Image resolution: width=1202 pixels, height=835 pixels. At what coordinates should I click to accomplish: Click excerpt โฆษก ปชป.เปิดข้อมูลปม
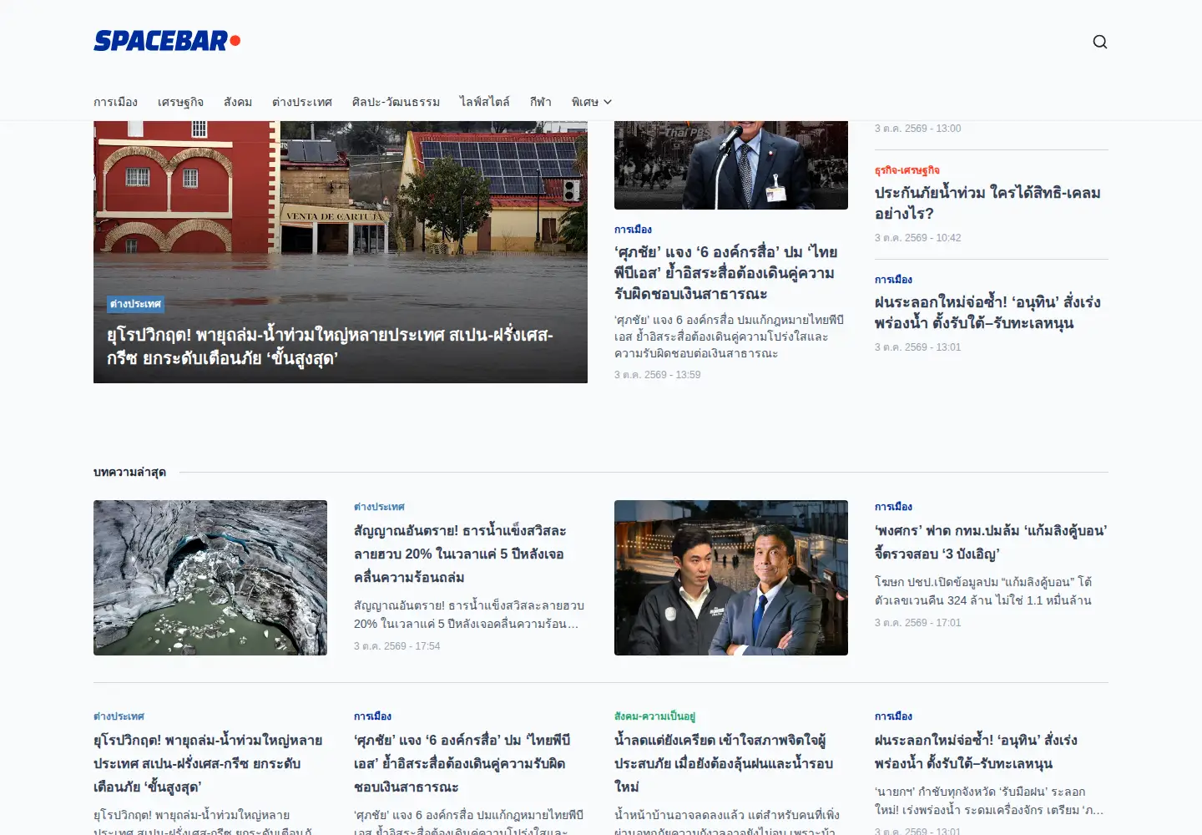pos(983,591)
